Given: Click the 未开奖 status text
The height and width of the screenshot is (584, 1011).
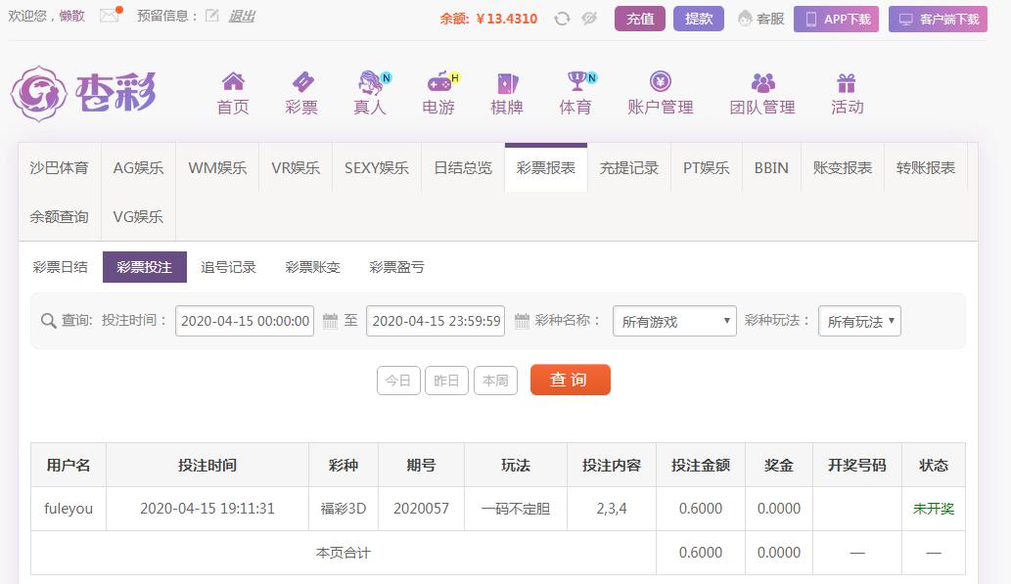Looking at the screenshot, I should click(933, 509).
